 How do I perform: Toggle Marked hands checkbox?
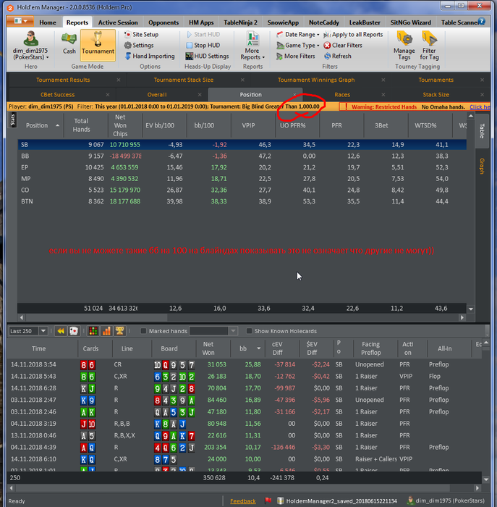click(x=144, y=331)
